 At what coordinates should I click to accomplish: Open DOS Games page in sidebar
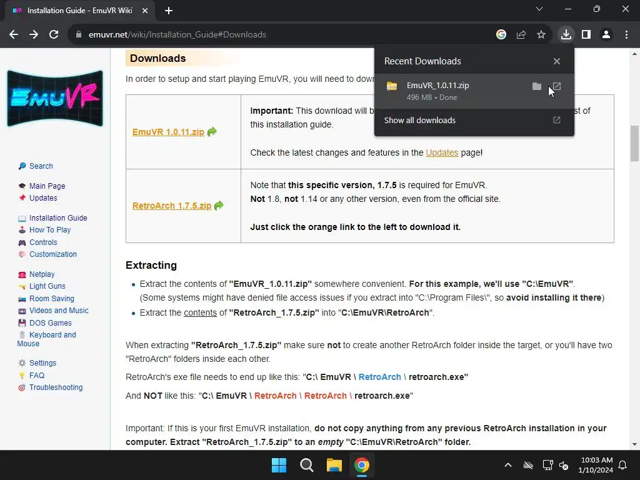50,323
